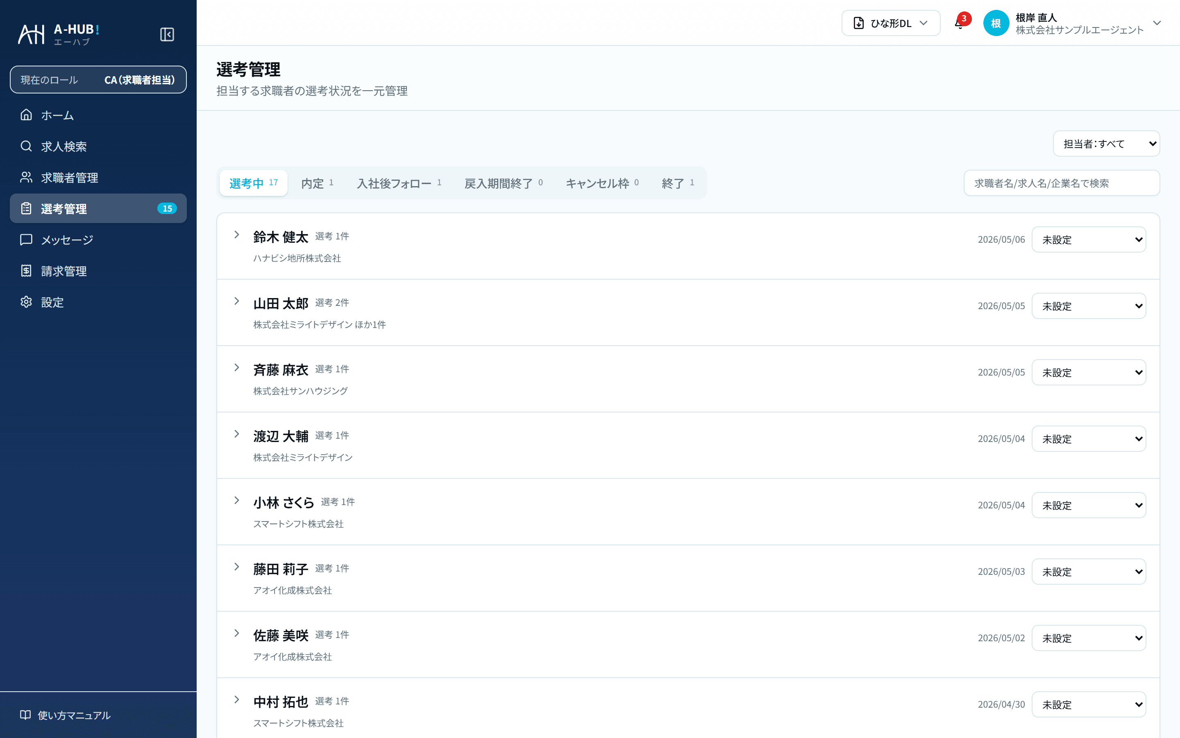Click the メッセージ chat bubble icon
1180x738 pixels.
[26, 240]
